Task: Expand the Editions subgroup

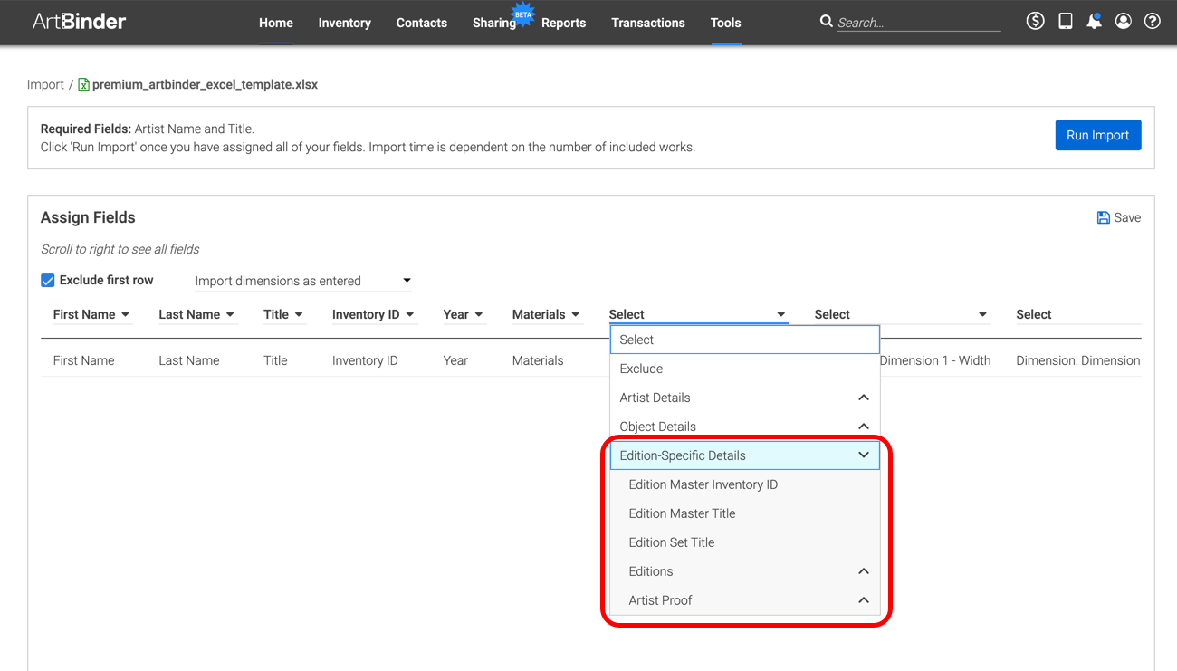Action: (x=744, y=571)
